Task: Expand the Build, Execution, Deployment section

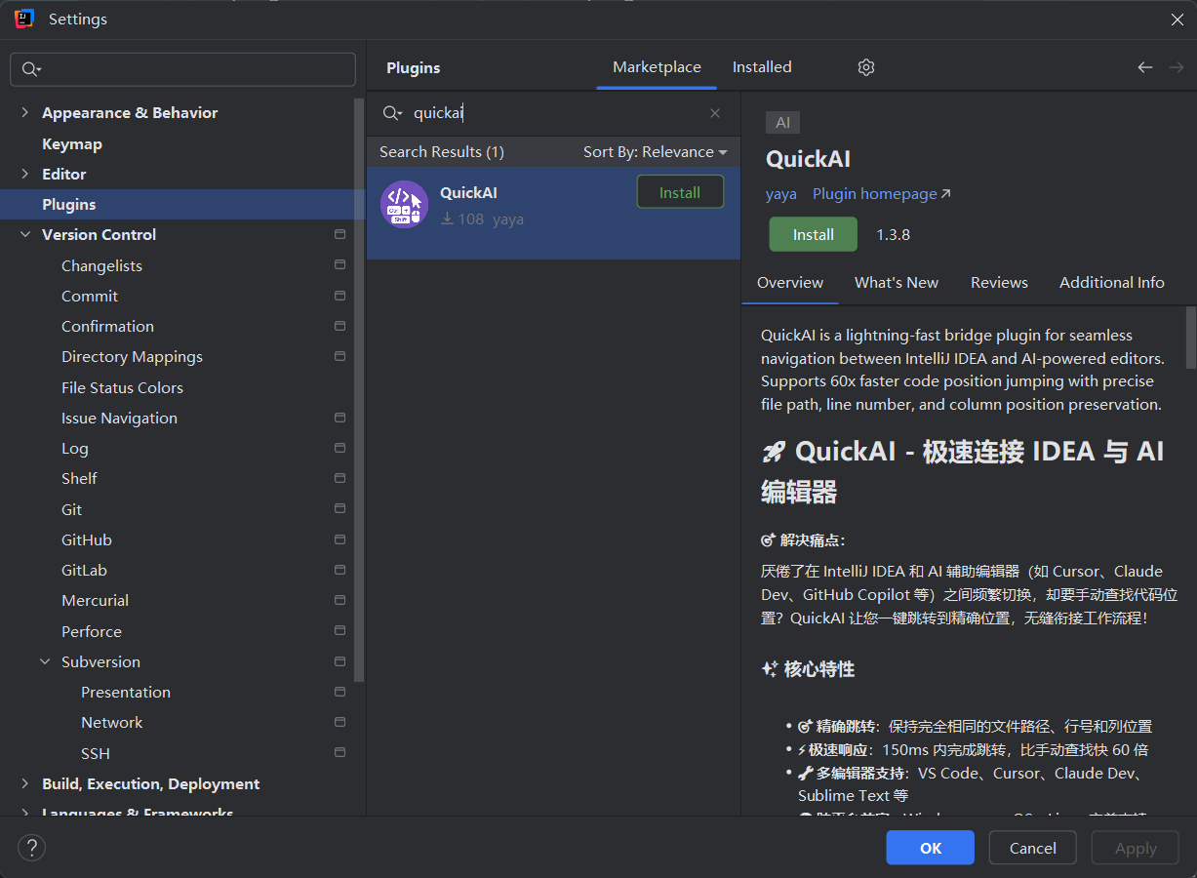Action: pyautogui.click(x=24, y=783)
